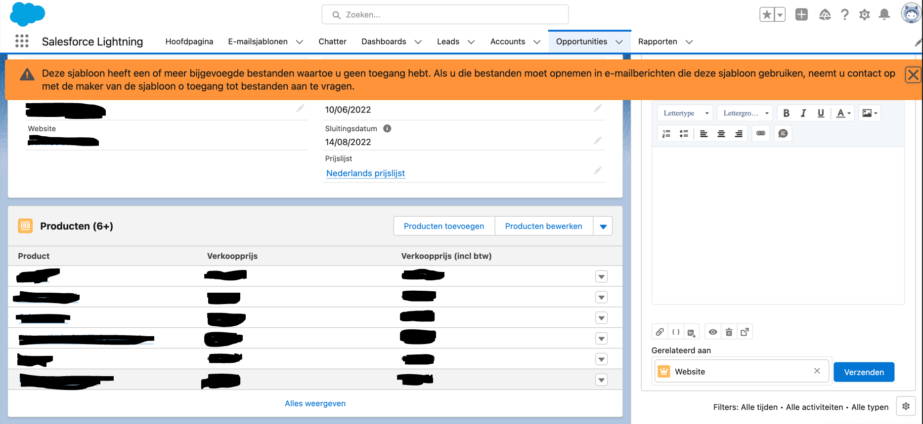The image size is (923, 424).
Task: Open the Help question mark icon
Action: 845,15
